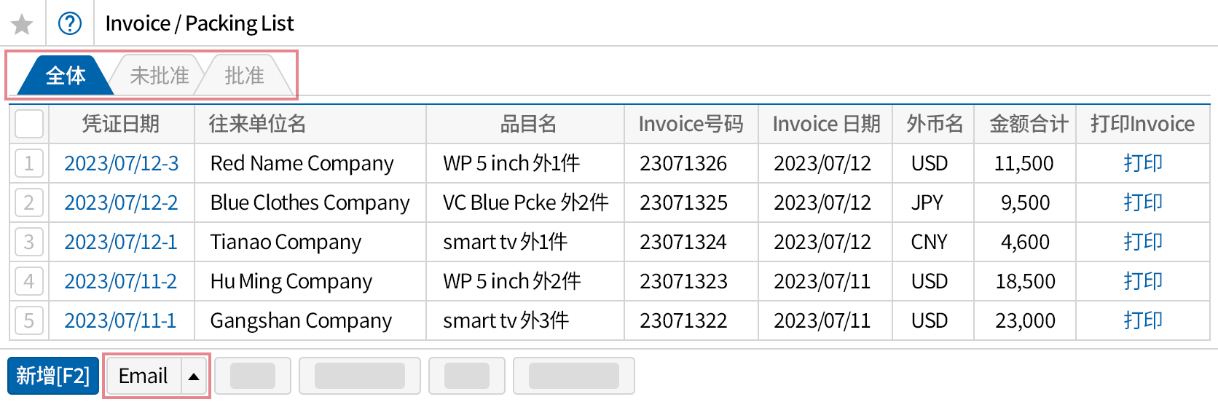
Task: Open voucher 2023/07/12-3 link
Action: pyautogui.click(x=121, y=163)
